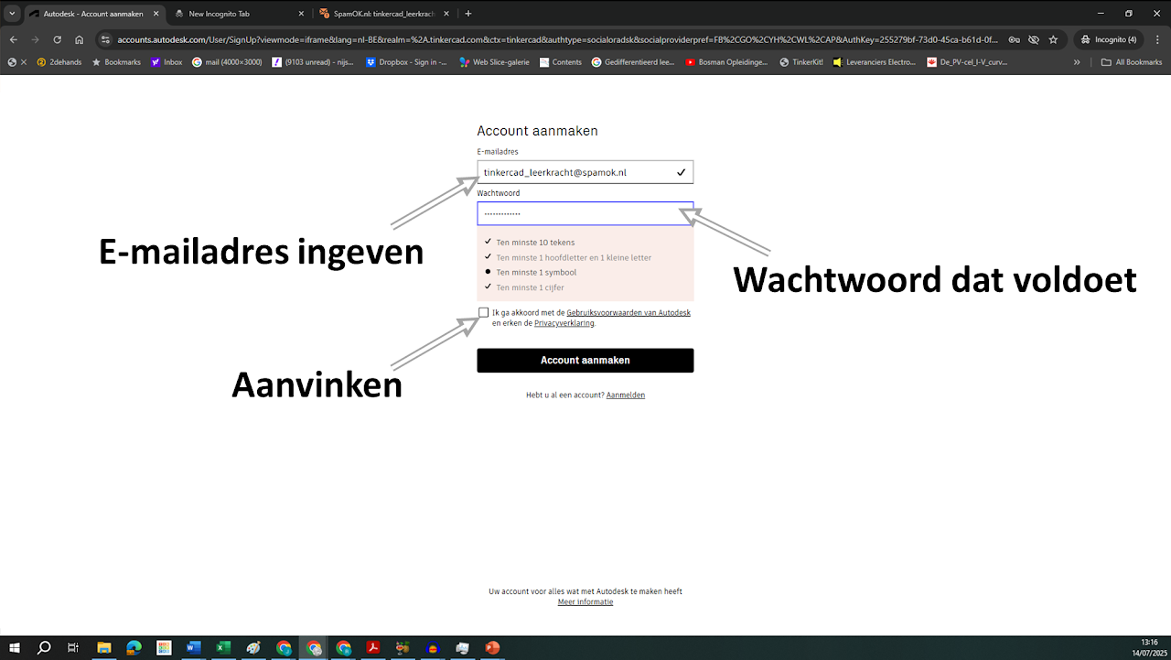Bookmark this page with the star icon
1171x660 pixels.
tap(1054, 39)
